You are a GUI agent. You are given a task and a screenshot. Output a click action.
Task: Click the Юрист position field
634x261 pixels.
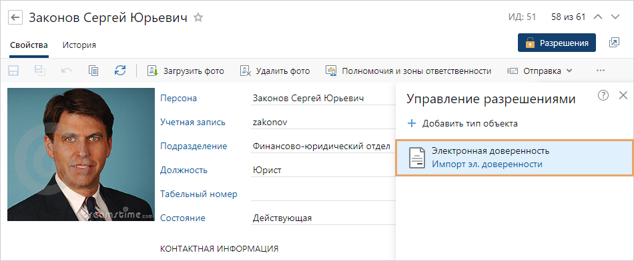pyautogui.click(x=323, y=170)
